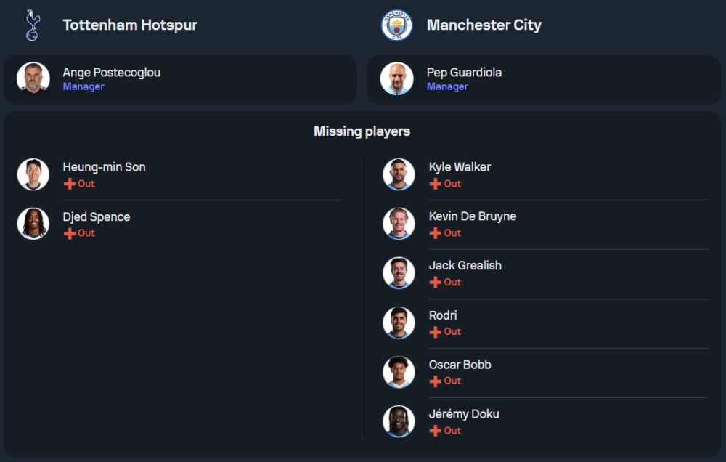This screenshot has width=726, height=462.
Task: Click the Out status under Rodri
Action: click(x=452, y=332)
